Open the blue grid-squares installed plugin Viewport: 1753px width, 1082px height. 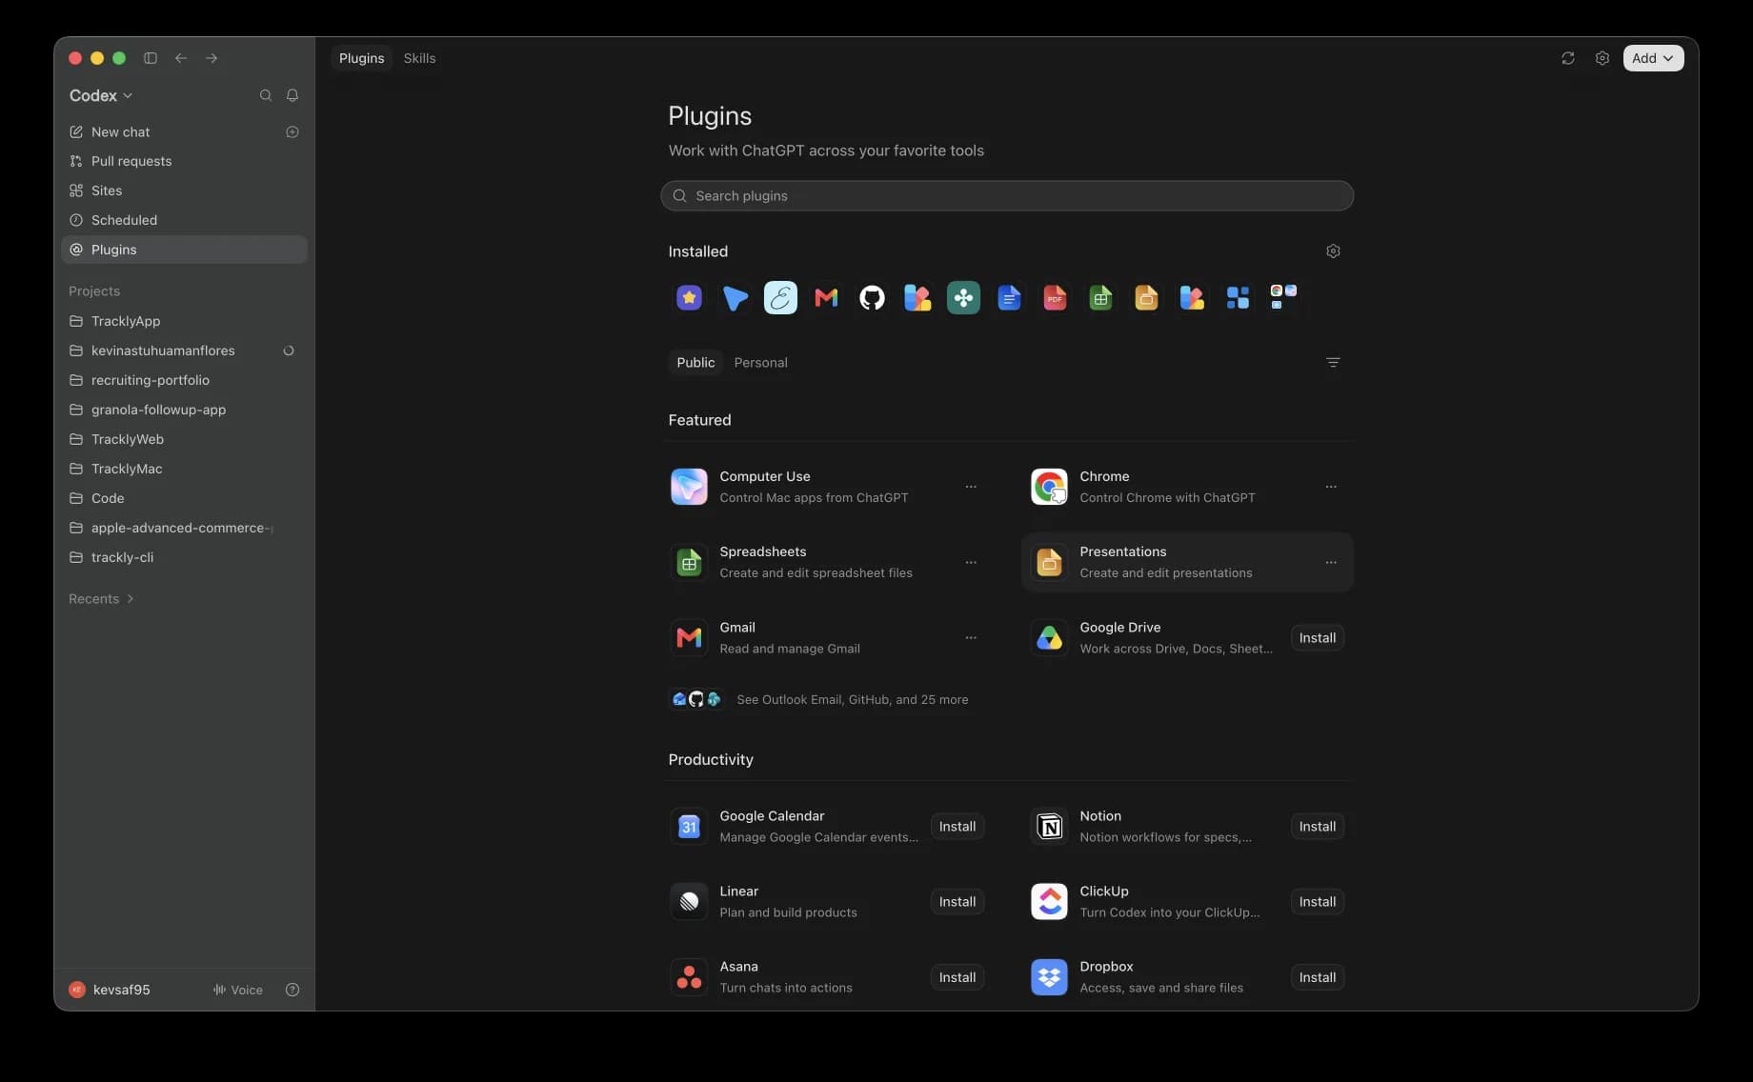pos(1238,298)
